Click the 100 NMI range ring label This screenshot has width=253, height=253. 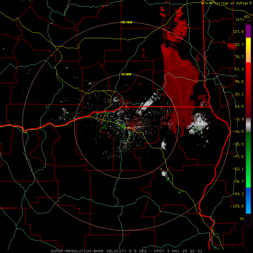[x=126, y=22]
